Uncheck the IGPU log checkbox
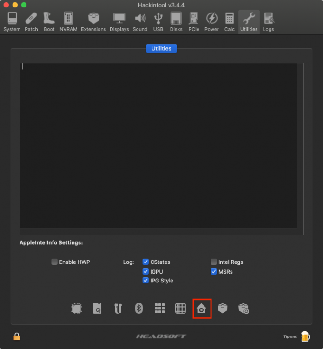 (x=145, y=272)
